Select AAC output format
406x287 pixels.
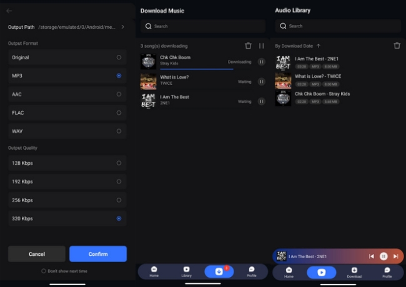pyautogui.click(x=67, y=94)
